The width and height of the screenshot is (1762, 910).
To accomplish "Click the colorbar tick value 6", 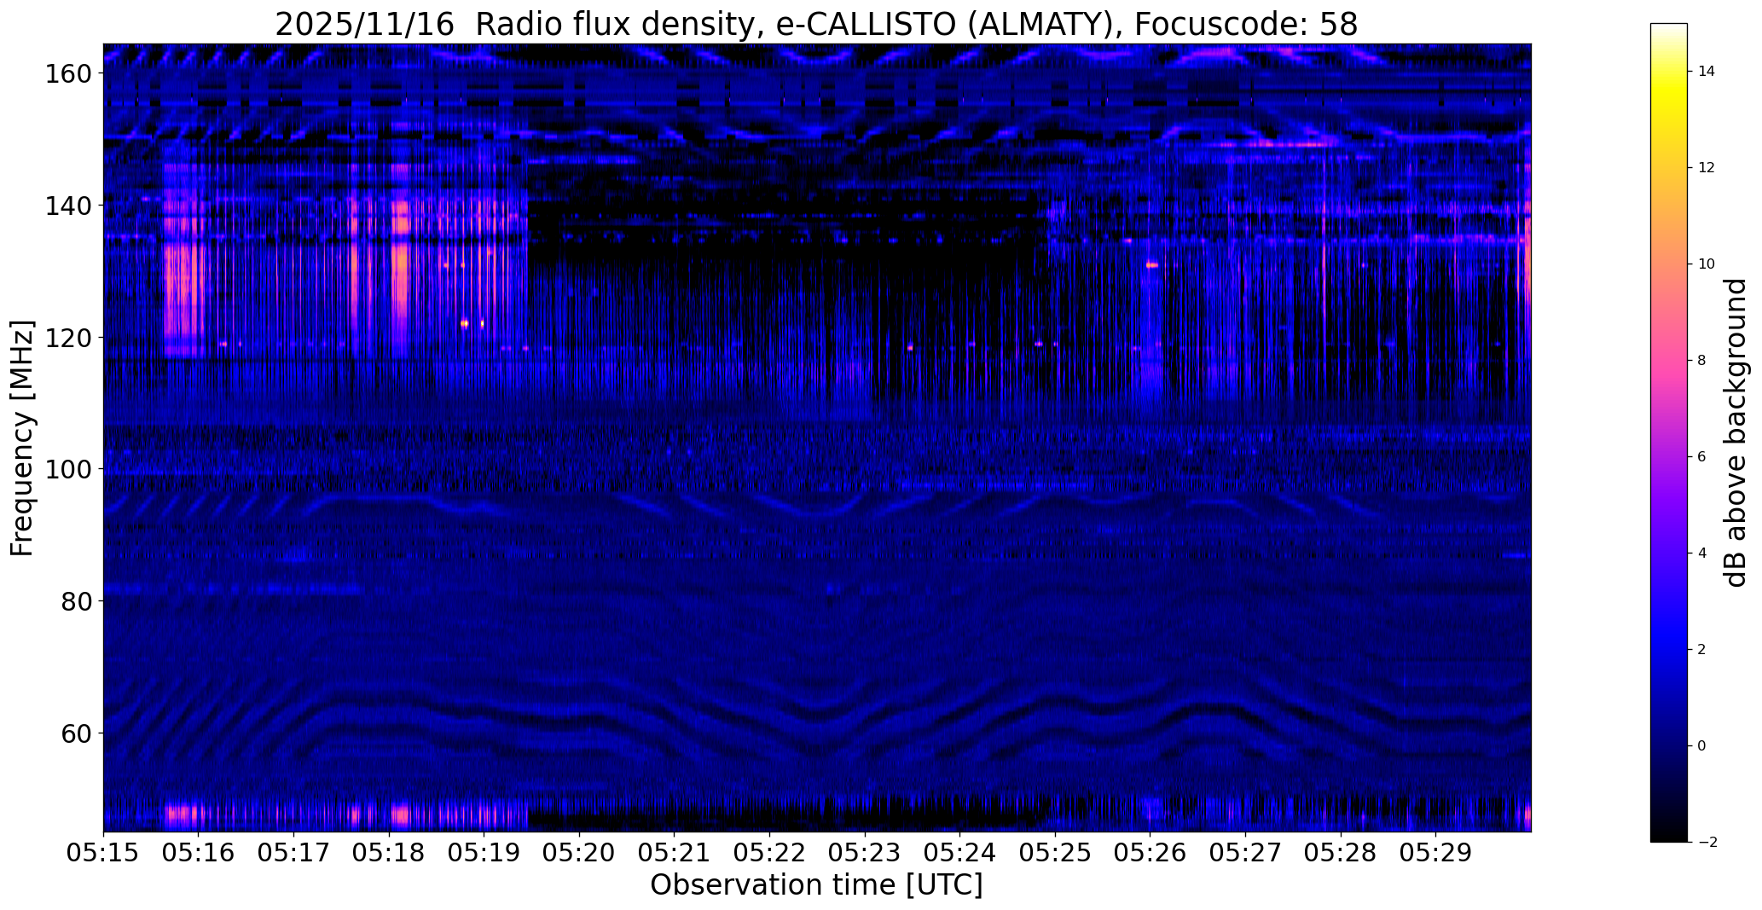I will click(x=1702, y=457).
